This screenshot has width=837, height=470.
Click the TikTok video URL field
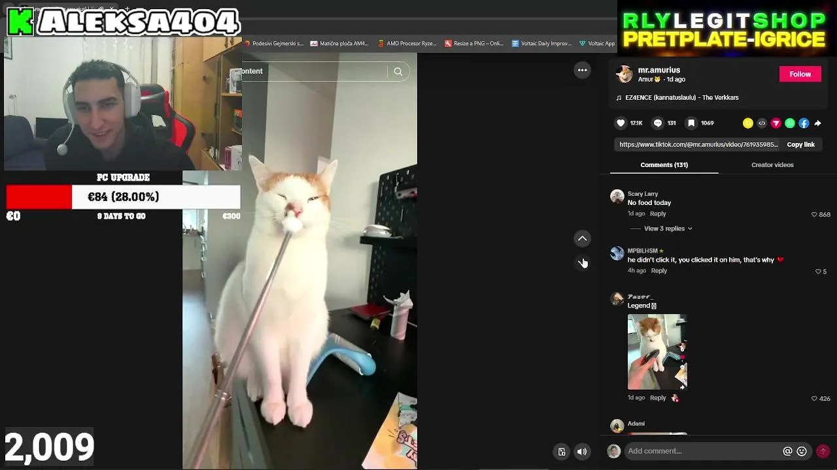point(698,145)
